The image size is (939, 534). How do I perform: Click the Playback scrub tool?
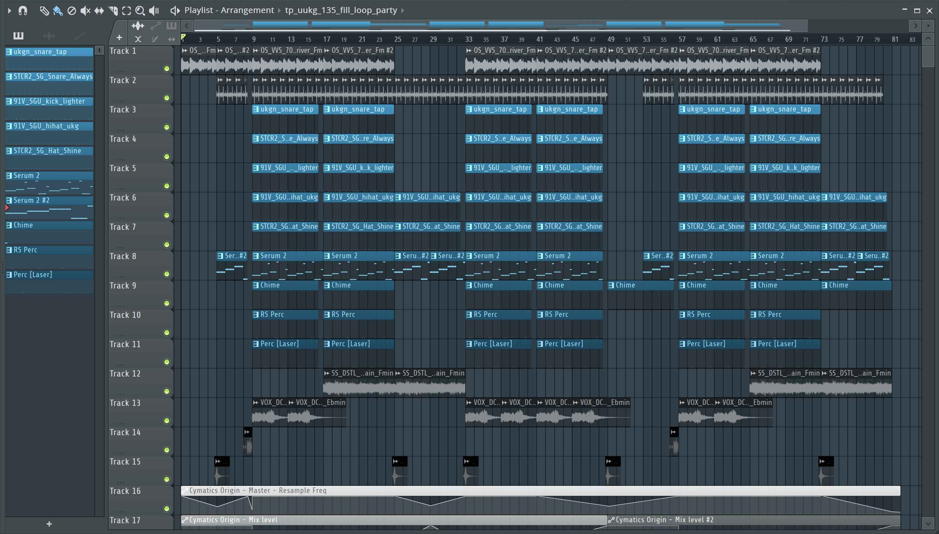point(154,11)
